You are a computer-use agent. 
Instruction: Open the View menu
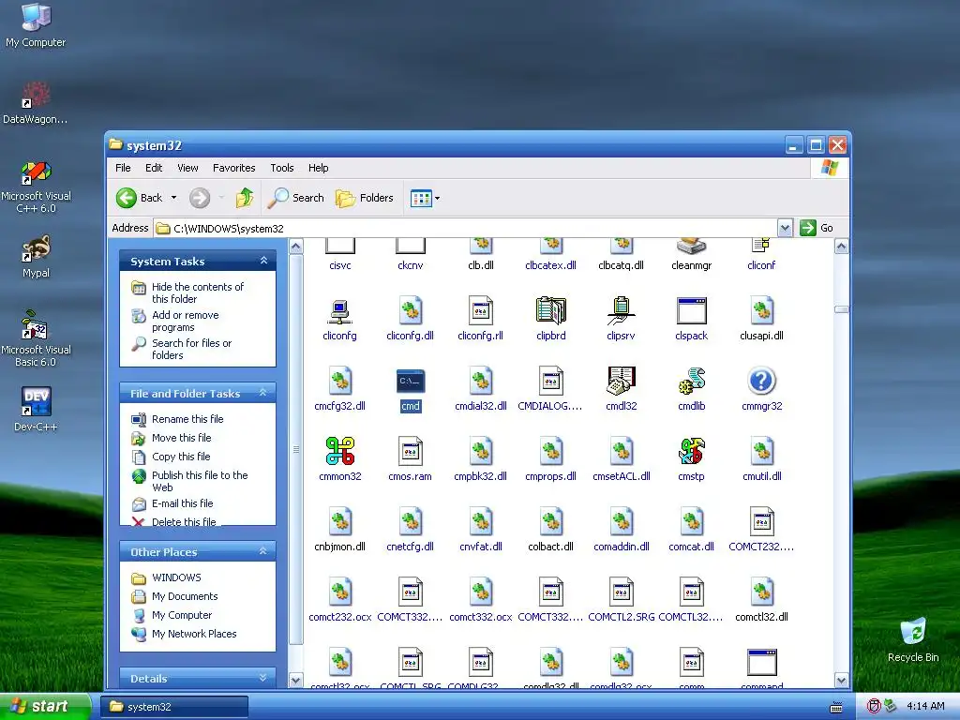pos(187,168)
